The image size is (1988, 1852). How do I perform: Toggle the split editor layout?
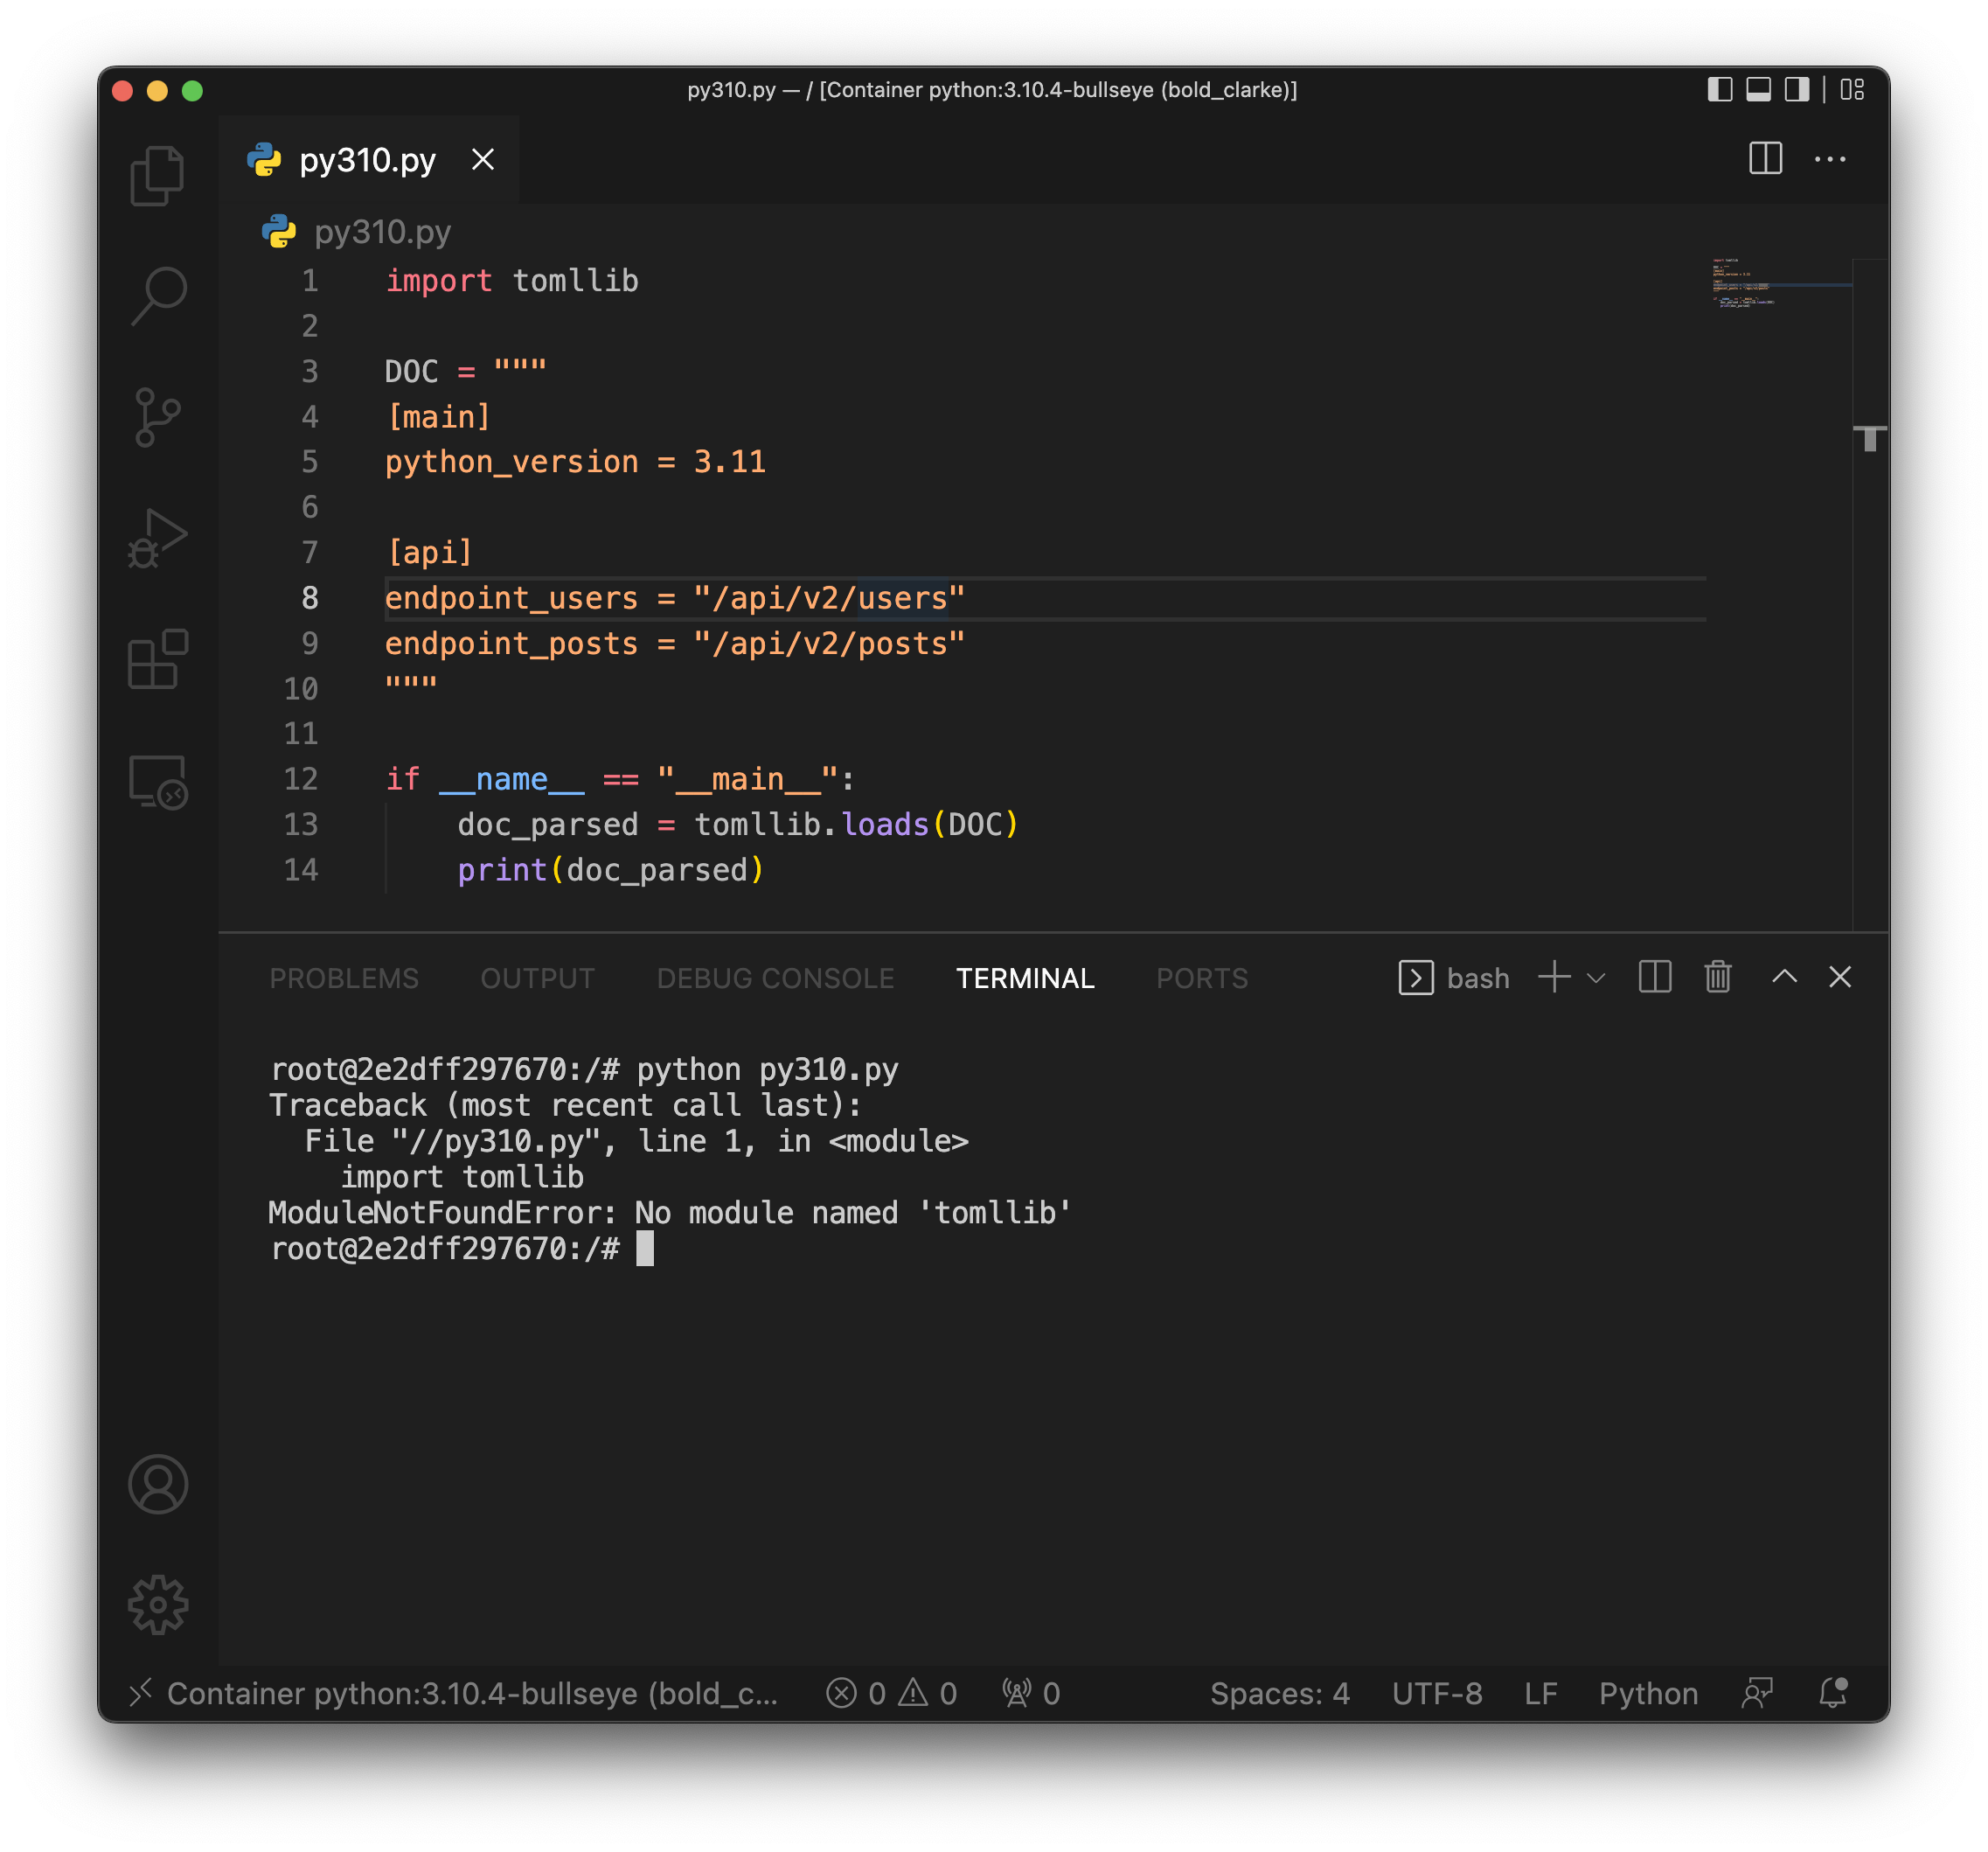coord(1766,159)
